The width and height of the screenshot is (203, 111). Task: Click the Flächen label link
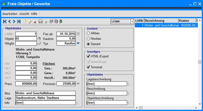(x=49, y=64)
